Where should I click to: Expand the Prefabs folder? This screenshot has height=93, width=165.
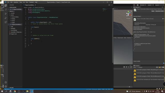click(13, 19)
